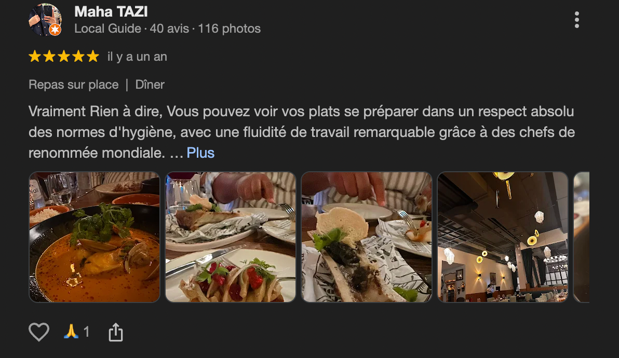This screenshot has height=358, width=619.
Task: Open the three-dot review options menu
Action: [577, 20]
